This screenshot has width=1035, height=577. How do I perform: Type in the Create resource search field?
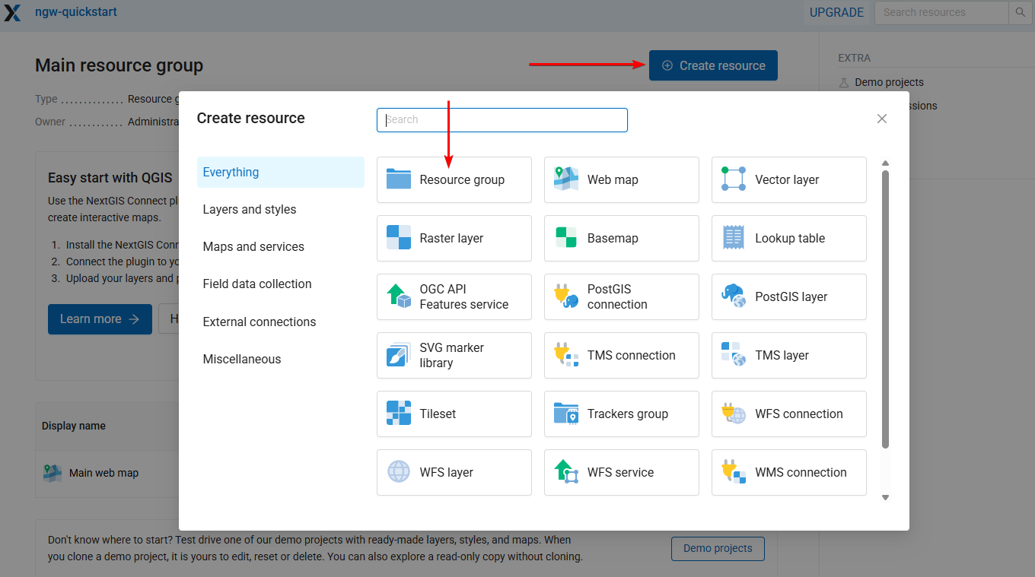point(502,120)
